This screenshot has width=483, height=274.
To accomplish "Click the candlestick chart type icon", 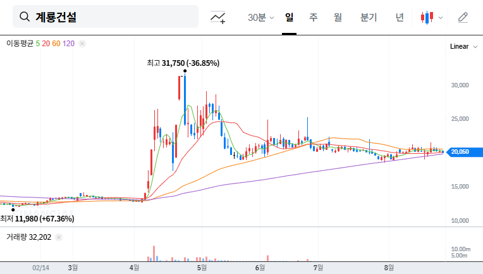I will coord(427,18).
